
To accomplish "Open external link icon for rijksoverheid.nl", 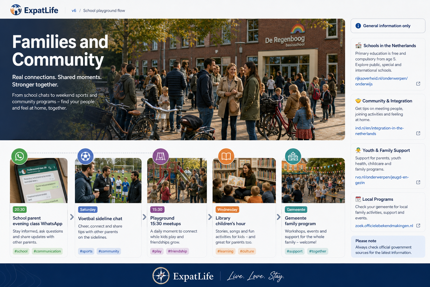I will [418, 84].
